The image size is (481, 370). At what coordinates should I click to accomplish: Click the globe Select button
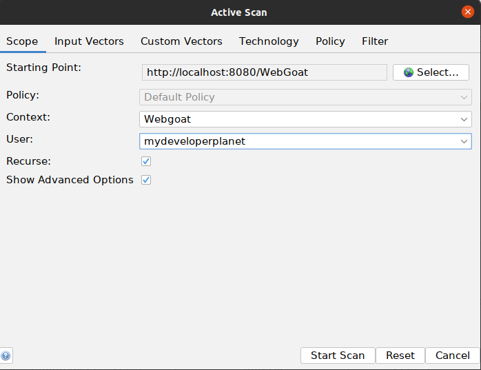[x=431, y=72]
